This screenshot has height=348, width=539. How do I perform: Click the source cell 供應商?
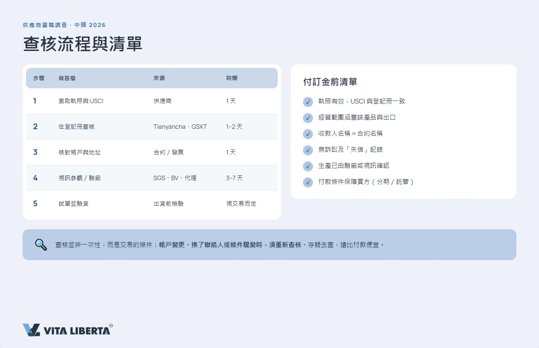click(162, 101)
